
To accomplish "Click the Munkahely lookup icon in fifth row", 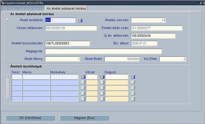I will click(83, 99).
